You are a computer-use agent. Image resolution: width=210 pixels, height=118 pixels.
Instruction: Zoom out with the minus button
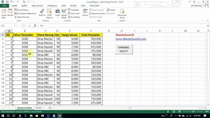tap(184, 111)
